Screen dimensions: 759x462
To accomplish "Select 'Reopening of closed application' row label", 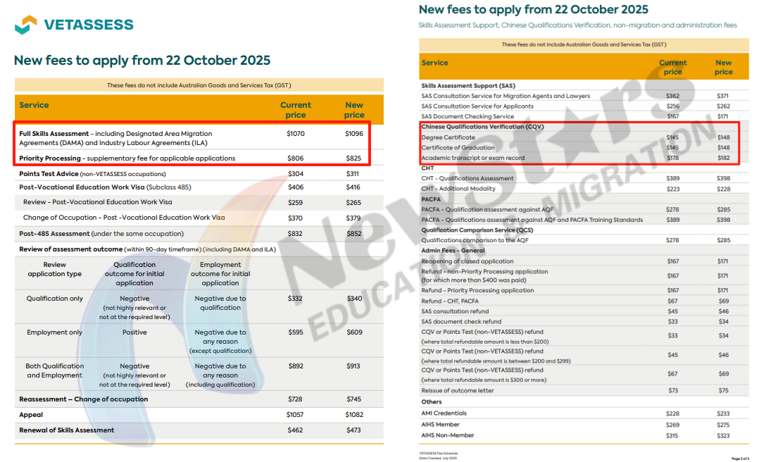I will tap(468, 261).
